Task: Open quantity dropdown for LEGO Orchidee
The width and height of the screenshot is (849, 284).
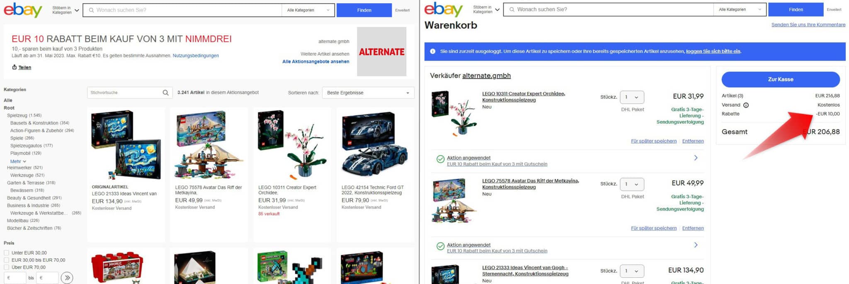Action: (x=632, y=97)
